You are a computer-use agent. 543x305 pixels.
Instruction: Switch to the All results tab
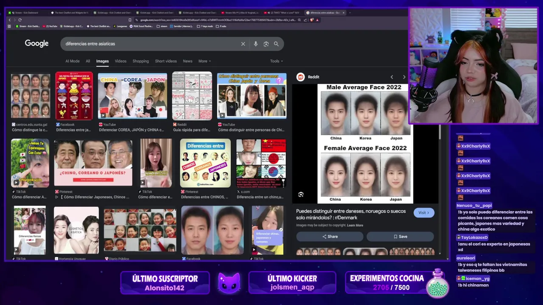[x=88, y=61]
